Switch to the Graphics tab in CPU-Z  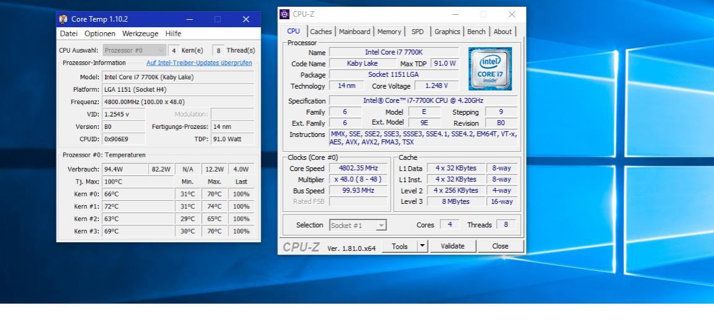(x=447, y=32)
